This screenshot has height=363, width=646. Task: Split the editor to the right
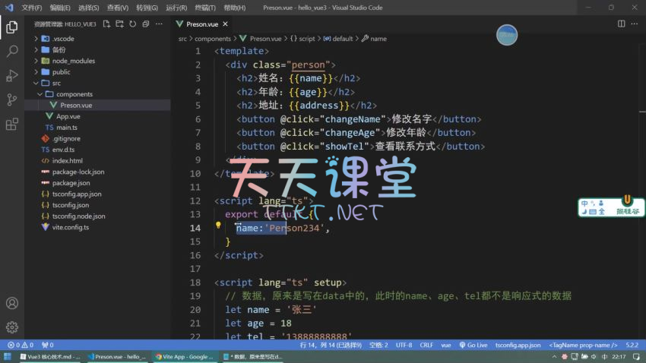click(622, 24)
